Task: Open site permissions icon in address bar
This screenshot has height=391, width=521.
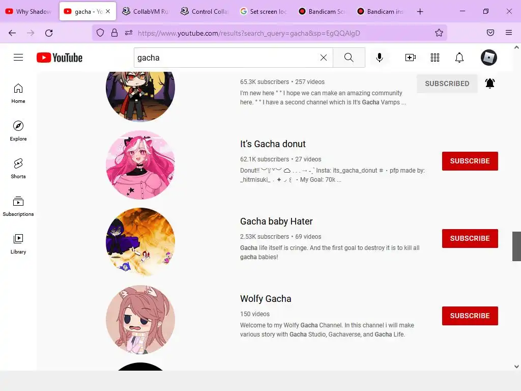Action: pos(129,33)
